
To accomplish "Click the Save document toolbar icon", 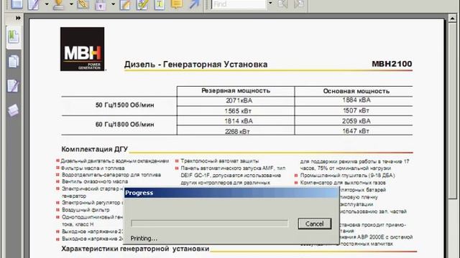I will pyautogui.click(x=16, y=4).
